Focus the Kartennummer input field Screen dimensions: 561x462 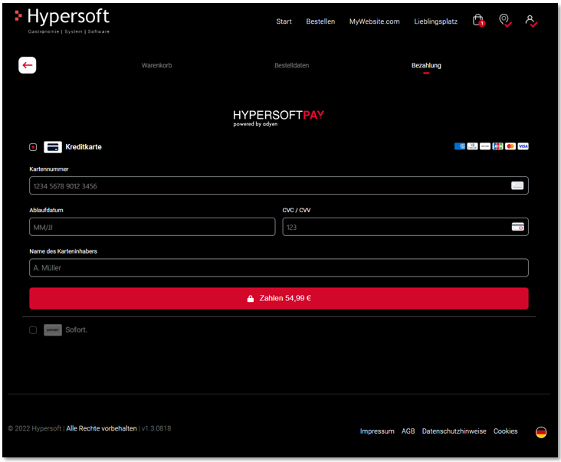tap(279, 185)
